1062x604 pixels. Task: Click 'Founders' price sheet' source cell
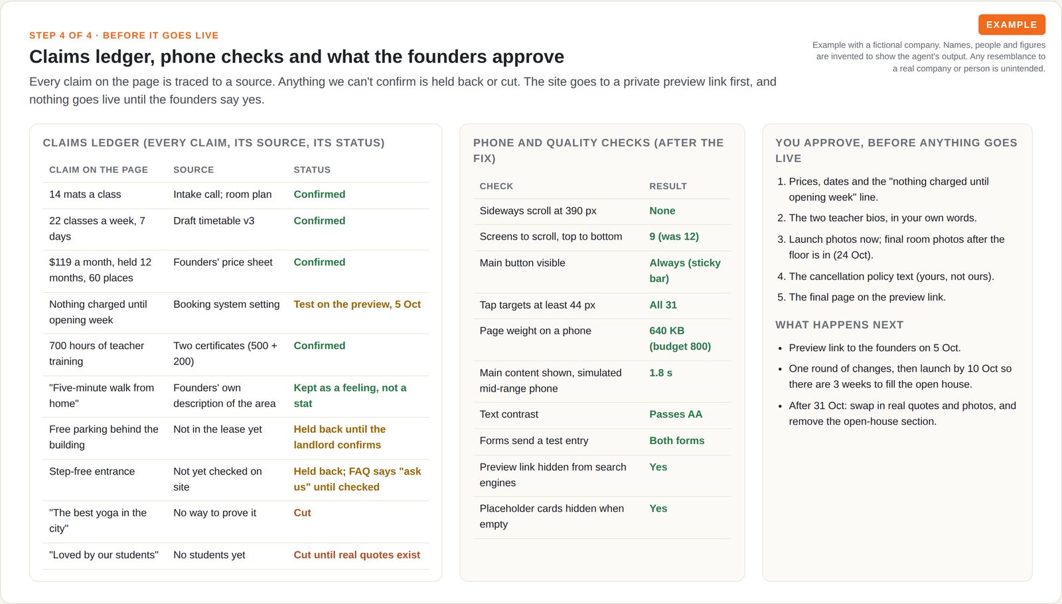coord(223,262)
